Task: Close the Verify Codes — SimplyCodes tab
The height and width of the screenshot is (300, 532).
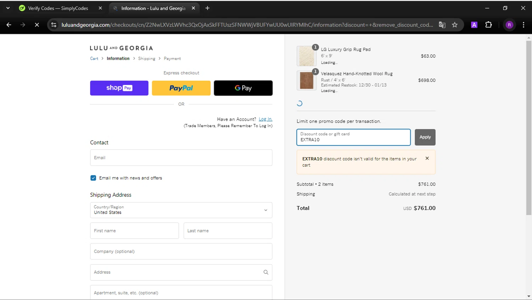Action: click(100, 8)
